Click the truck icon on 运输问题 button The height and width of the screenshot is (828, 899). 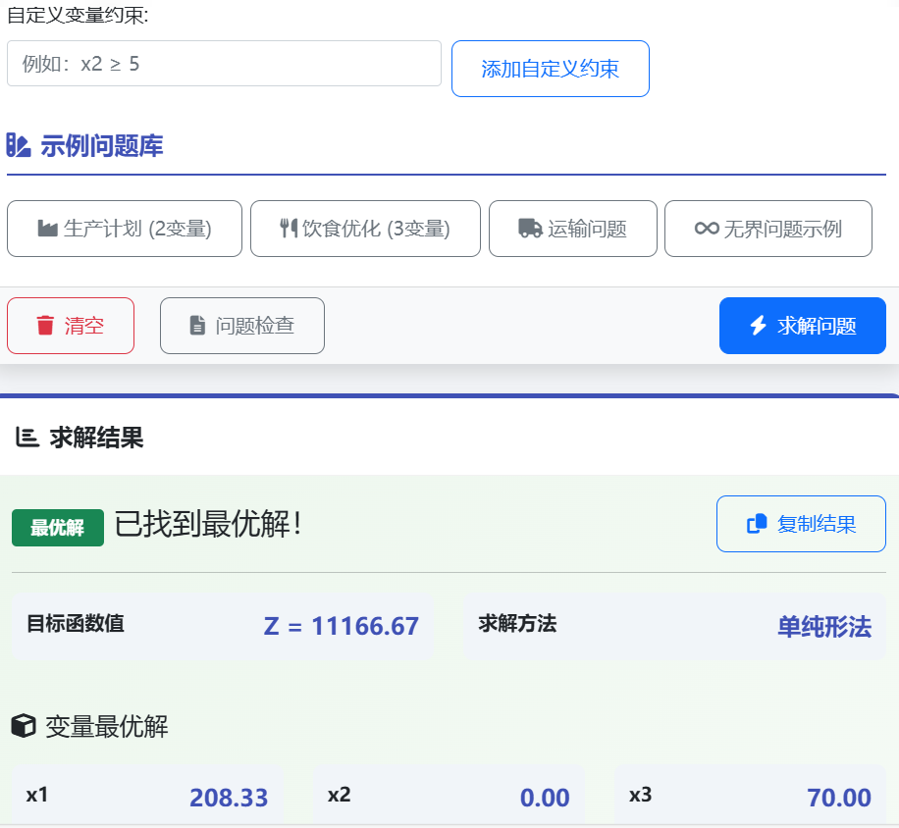point(530,229)
